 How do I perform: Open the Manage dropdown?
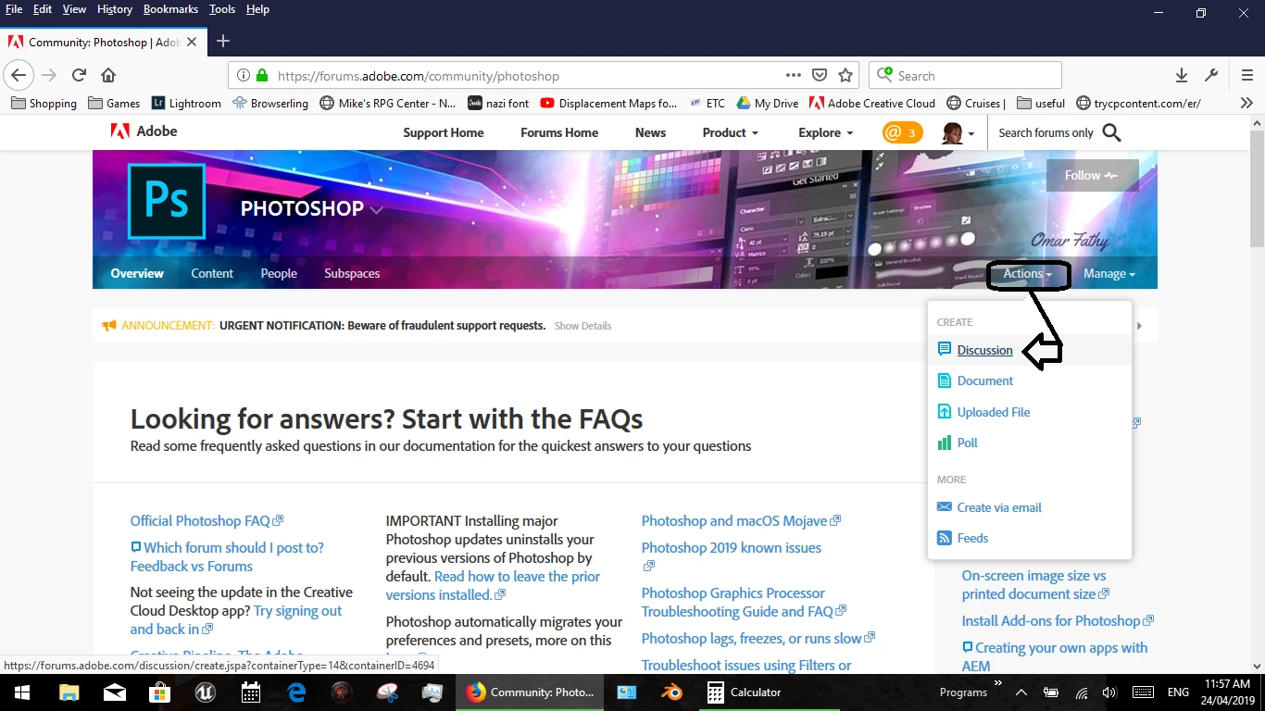click(x=1109, y=273)
